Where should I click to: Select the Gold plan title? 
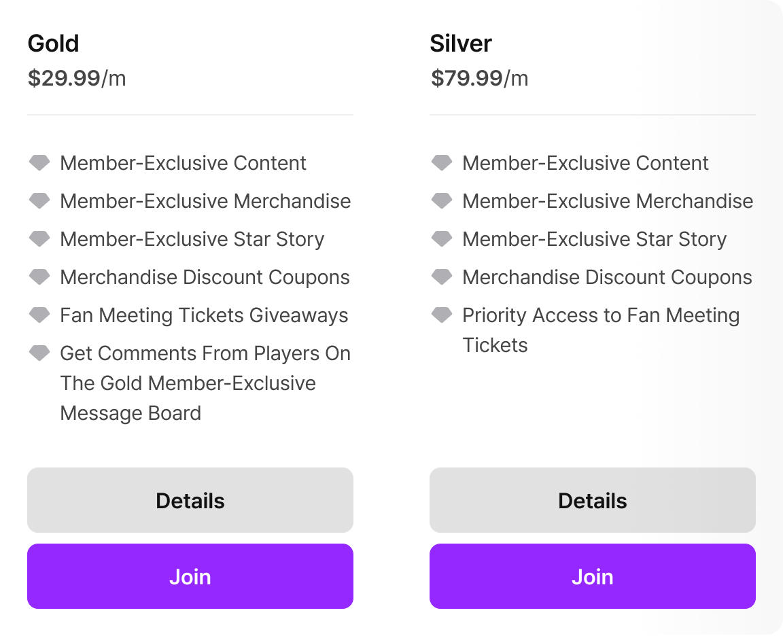pyautogui.click(x=54, y=43)
